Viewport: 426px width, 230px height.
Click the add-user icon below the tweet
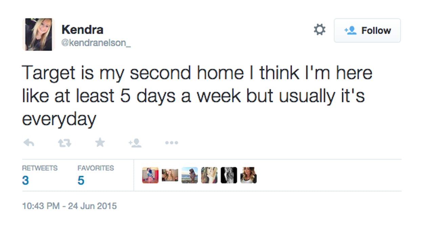point(135,143)
